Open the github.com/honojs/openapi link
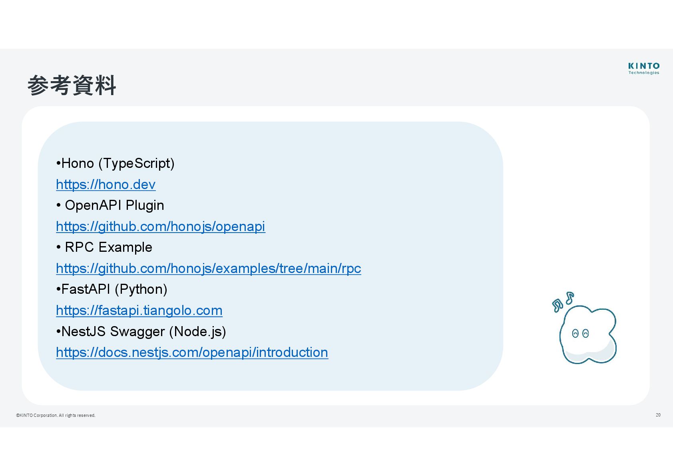Viewport: 673px width, 476px height. [x=160, y=227]
